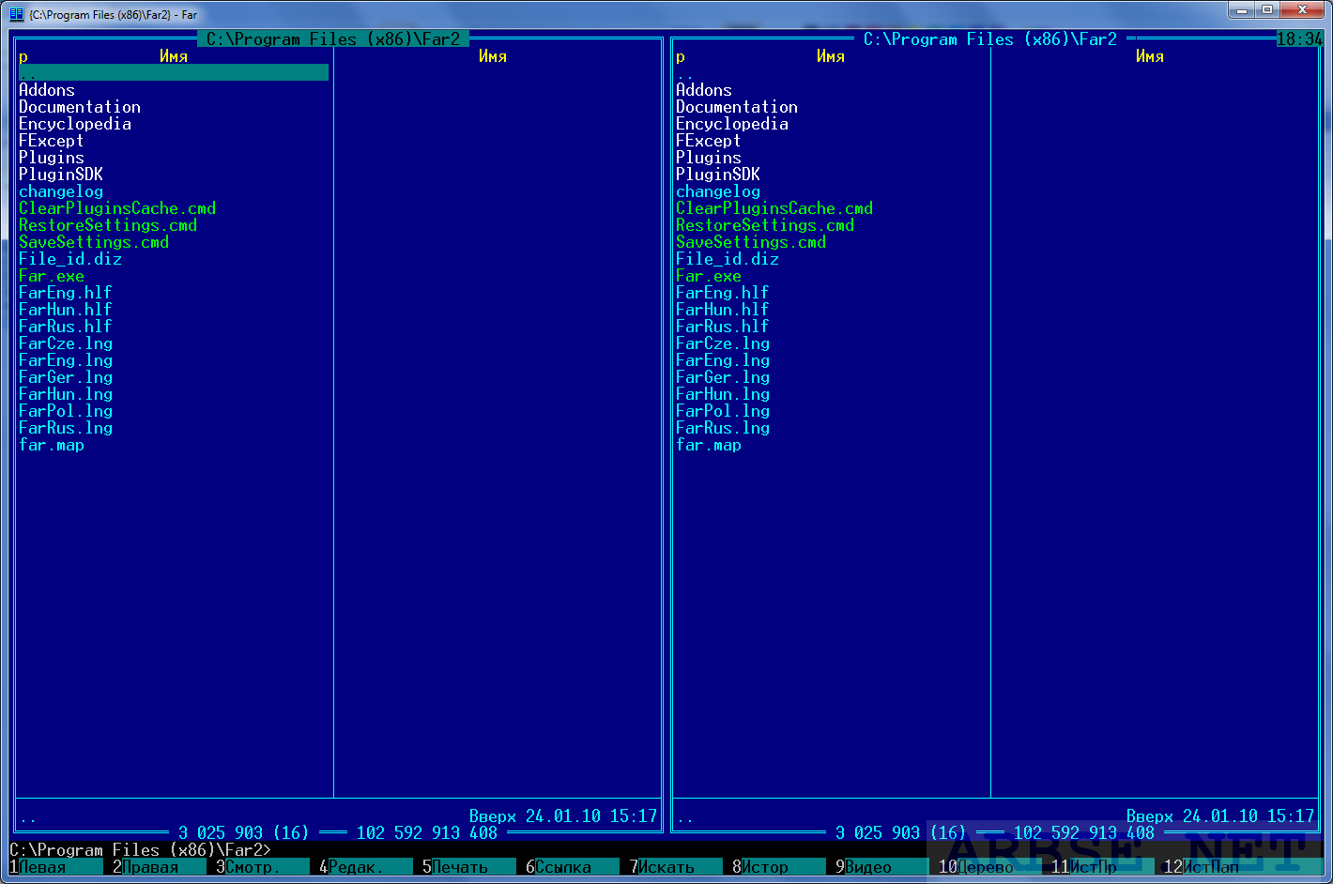Select Encyclopedia folder in right panel
The image size is (1333, 884).
(732, 124)
